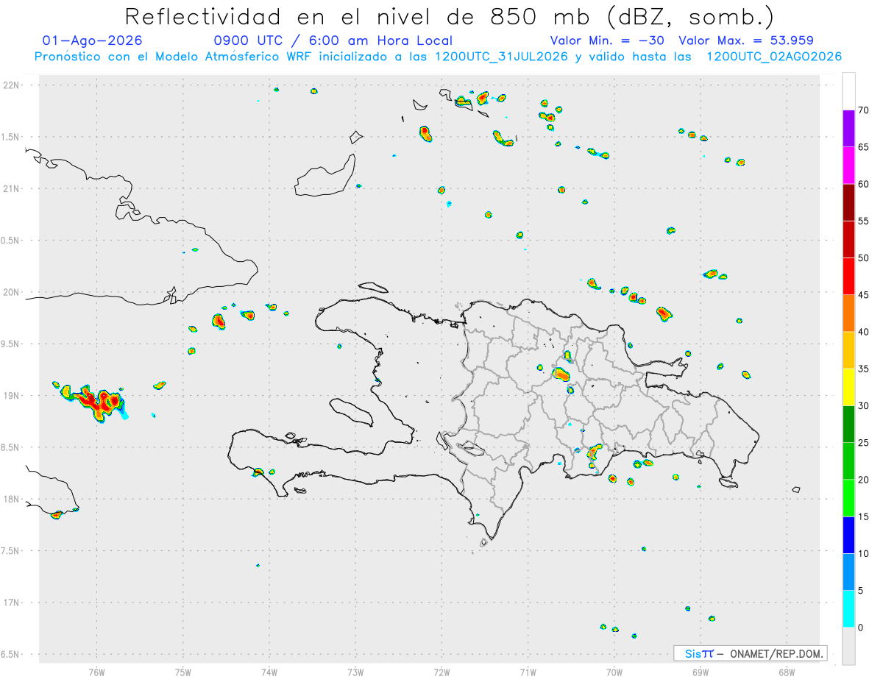This screenshot has width=883, height=682.
Task: Click the longitude label '72W'
Action: coord(441,672)
